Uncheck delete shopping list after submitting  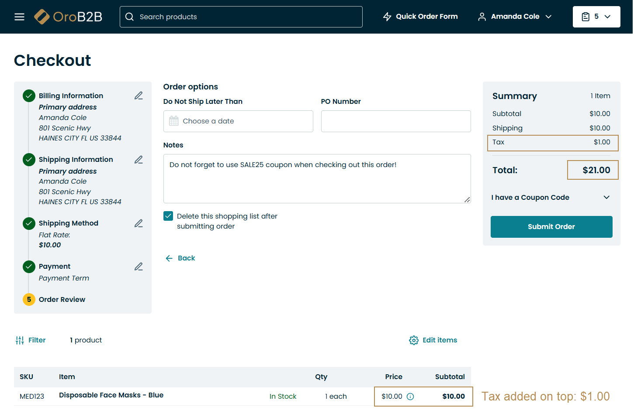point(168,216)
